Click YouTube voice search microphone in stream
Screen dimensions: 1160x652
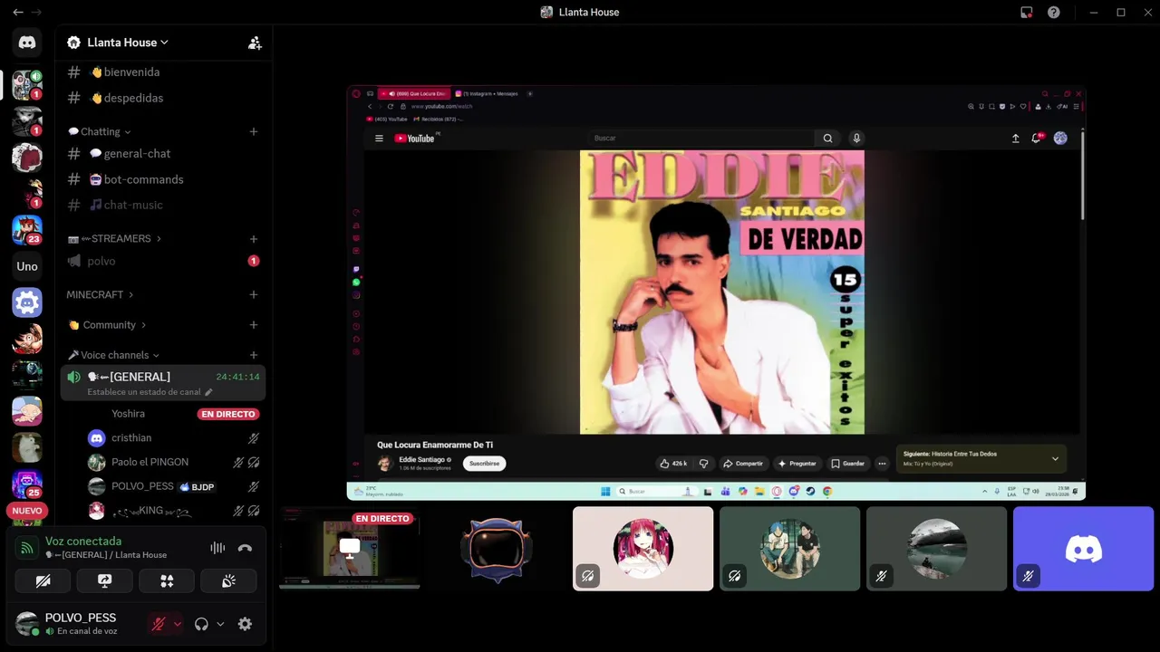(x=856, y=139)
